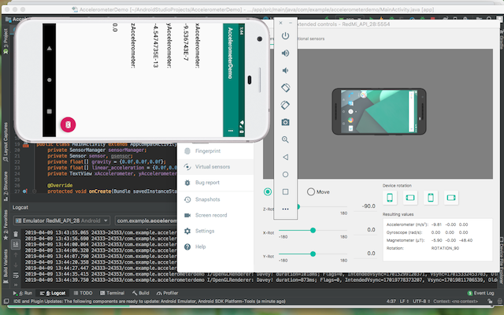Click the X-Rot slider handle
The width and height of the screenshot is (504, 315).
[313, 230]
